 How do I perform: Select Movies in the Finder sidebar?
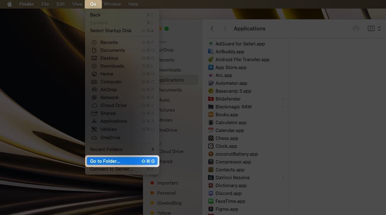coord(166,120)
